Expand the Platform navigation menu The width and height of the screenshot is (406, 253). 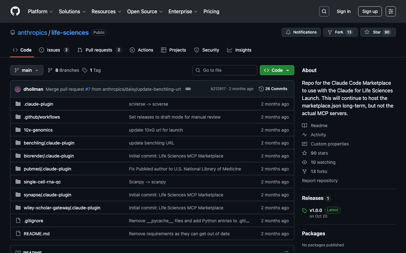pyautogui.click(x=40, y=11)
